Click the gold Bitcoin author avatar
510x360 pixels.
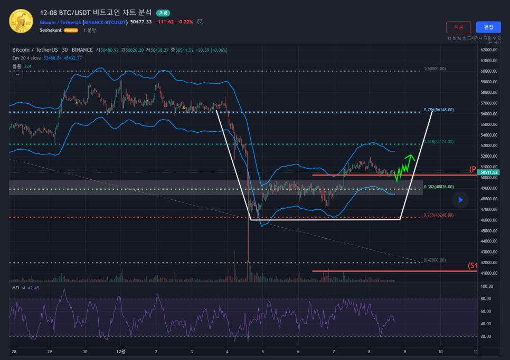point(20,21)
